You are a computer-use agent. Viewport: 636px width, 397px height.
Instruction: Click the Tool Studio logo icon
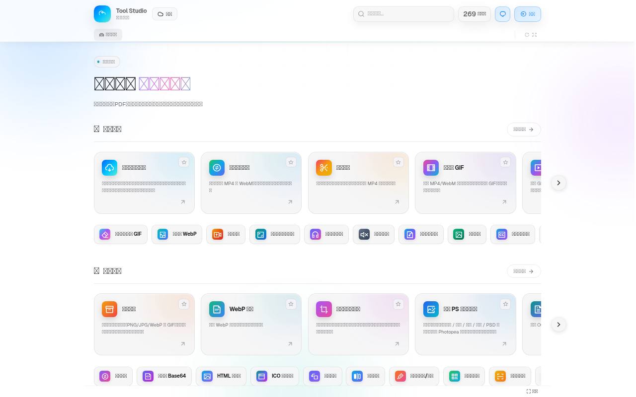(x=102, y=14)
